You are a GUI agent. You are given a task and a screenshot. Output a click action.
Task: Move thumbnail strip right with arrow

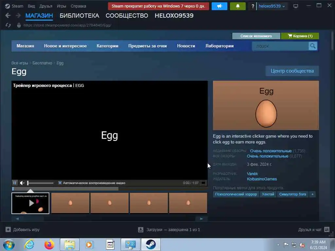(x=201, y=219)
